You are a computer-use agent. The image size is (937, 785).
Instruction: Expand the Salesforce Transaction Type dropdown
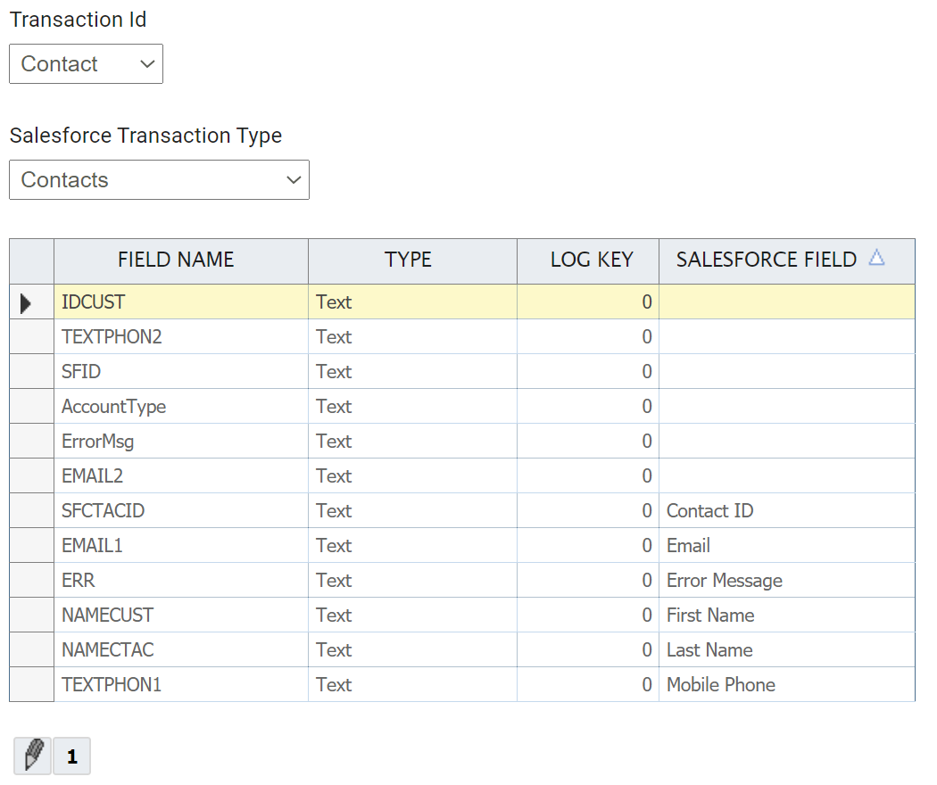[x=159, y=180]
